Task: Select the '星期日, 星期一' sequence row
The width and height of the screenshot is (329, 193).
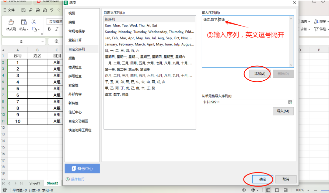Action: 150,57
